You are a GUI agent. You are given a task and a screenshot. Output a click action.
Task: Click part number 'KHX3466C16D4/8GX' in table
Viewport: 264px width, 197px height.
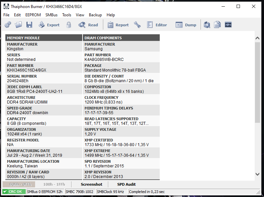tap(27, 70)
